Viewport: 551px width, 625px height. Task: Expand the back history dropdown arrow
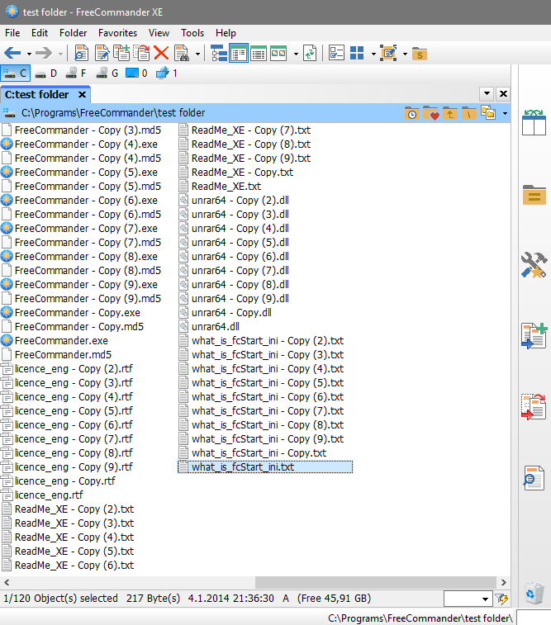pos(29,54)
